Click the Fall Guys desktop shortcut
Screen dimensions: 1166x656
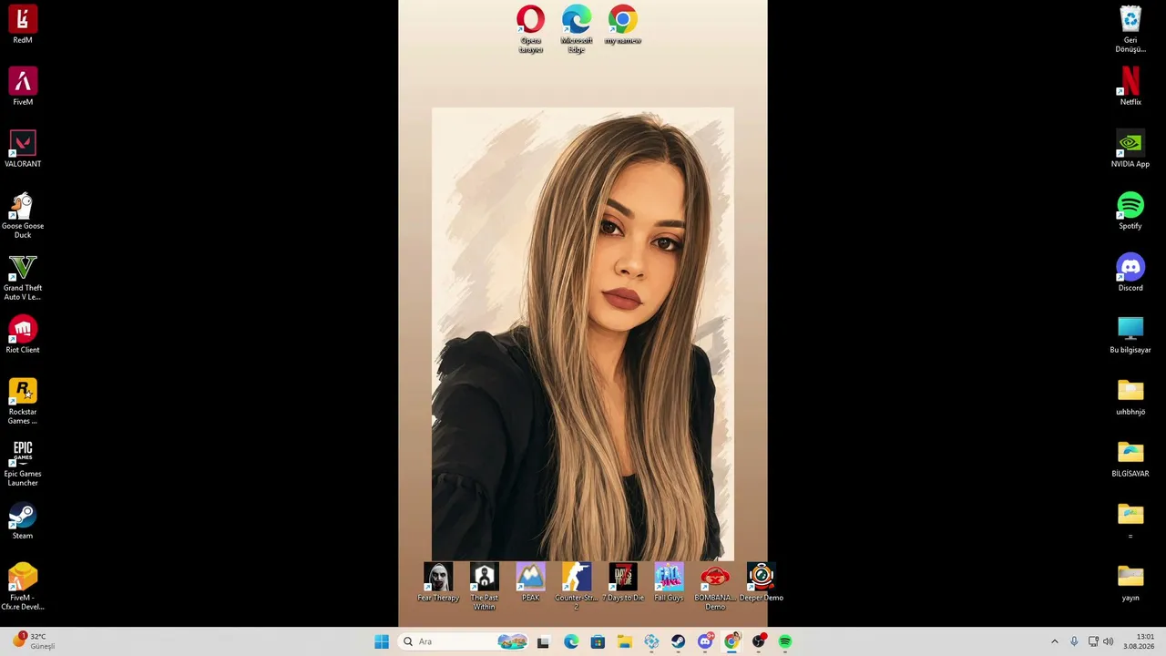tap(669, 582)
